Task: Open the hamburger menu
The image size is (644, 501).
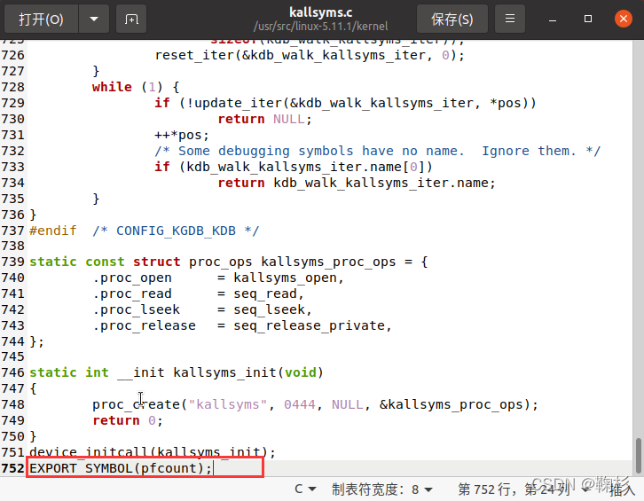Action: (x=510, y=19)
